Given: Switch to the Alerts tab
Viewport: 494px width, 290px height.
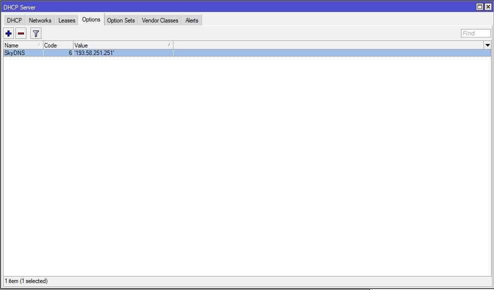Looking at the screenshot, I should pos(192,20).
